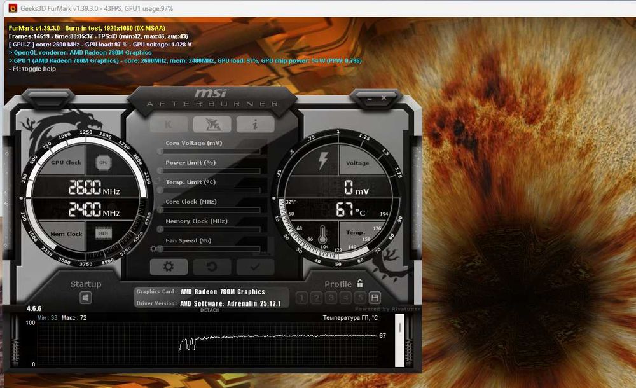Click the Fan Speed (%) label
The height and width of the screenshot is (388, 636).
188,240
